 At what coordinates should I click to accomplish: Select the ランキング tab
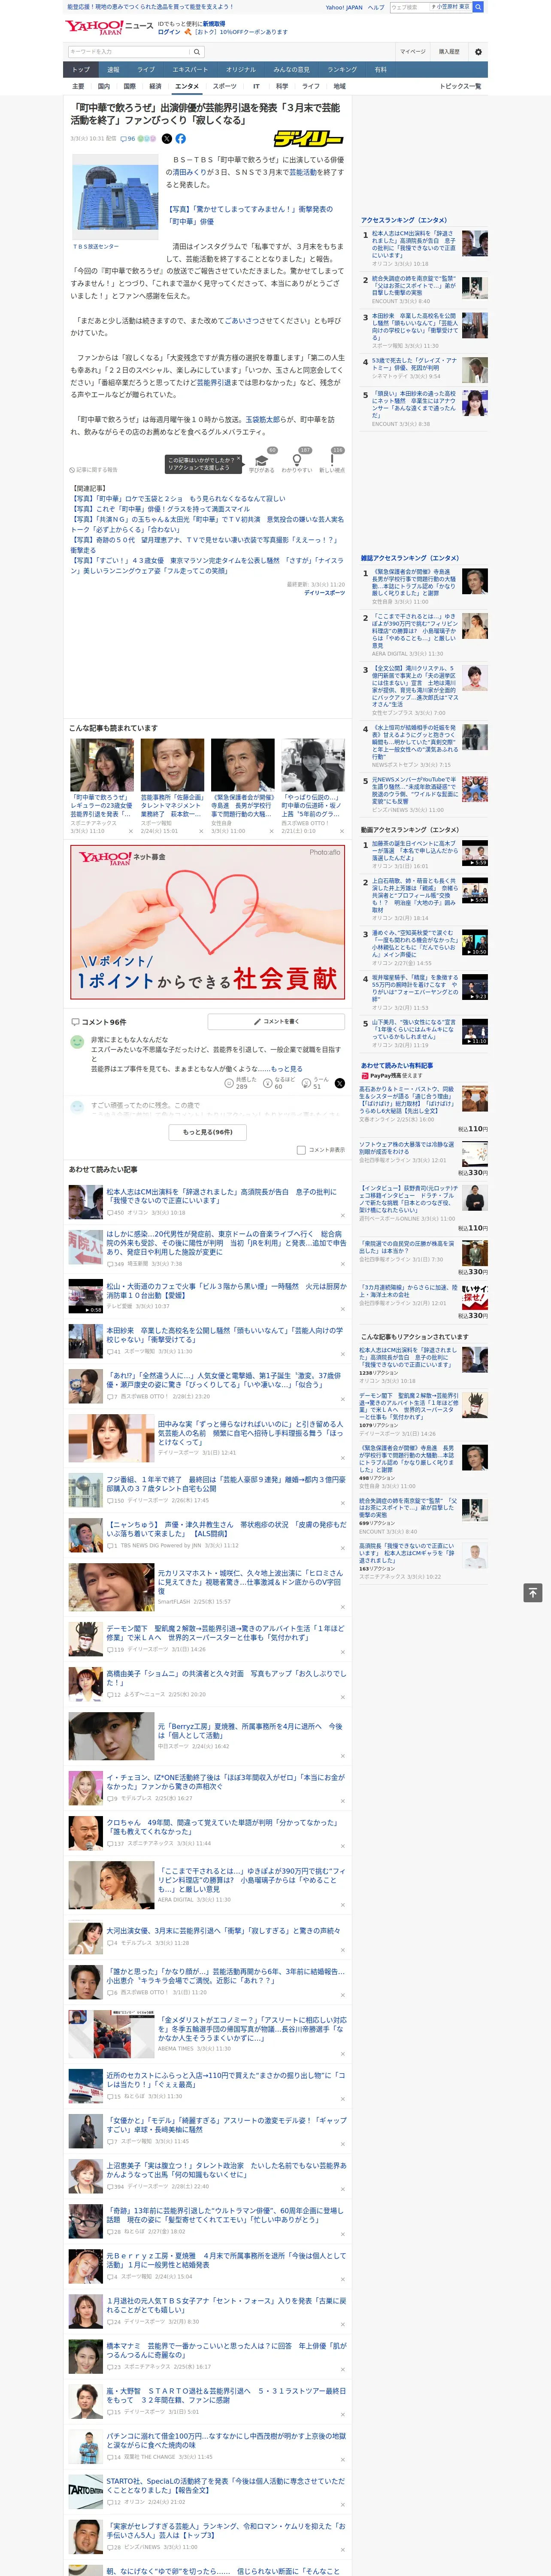(x=342, y=70)
